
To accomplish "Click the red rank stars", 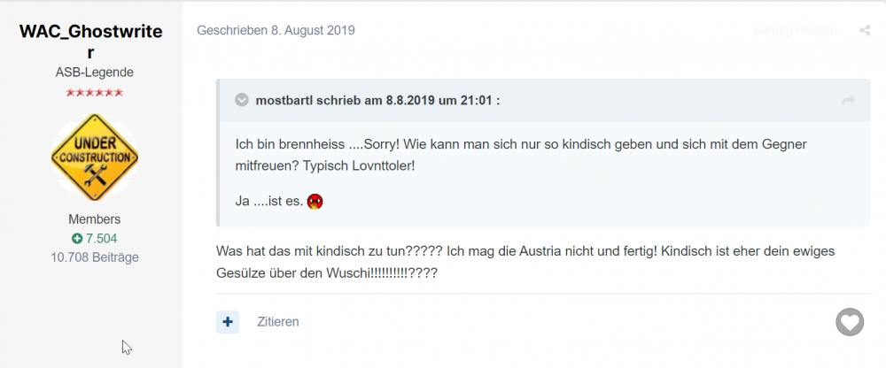I will pyautogui.click(x=95, y=93).
